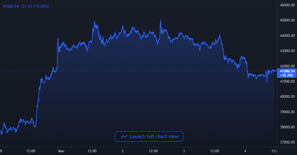Click the 40000.00 price axis label

tap(287, 97)
